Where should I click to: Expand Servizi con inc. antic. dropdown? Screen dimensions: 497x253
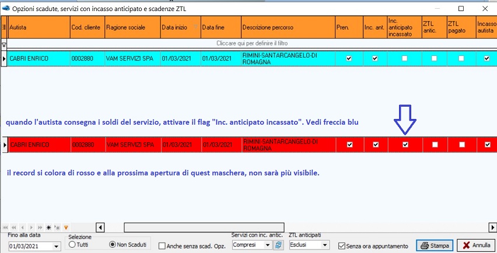coord(268,245)
